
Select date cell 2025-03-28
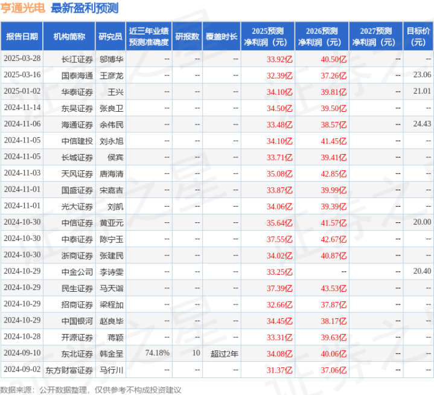pos(22,59)
